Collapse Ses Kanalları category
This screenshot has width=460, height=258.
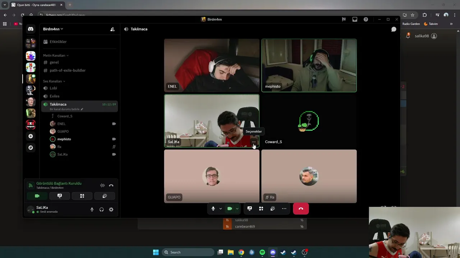tap(54, 81)
